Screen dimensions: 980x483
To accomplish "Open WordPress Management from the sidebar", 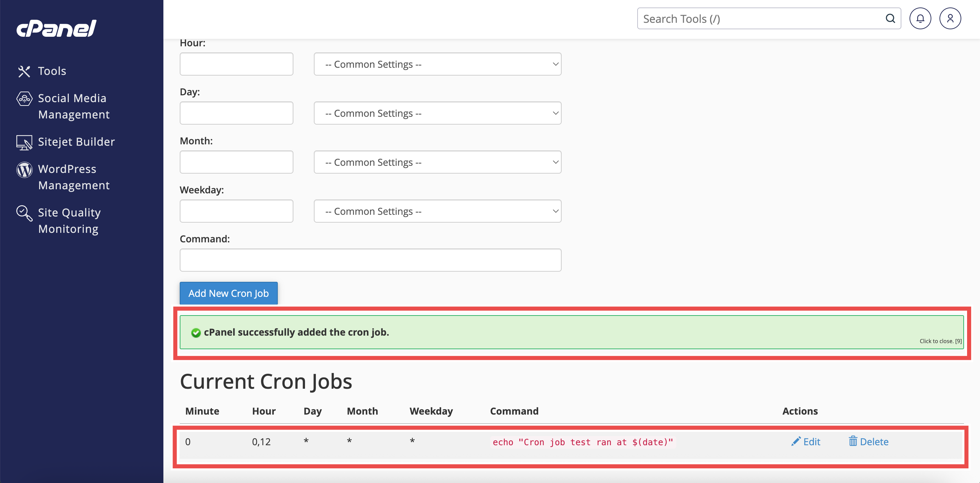I will (x=74, y=177).
